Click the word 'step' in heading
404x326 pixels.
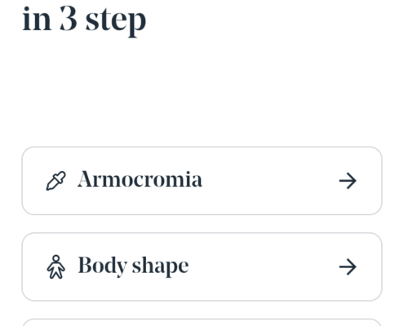click(x=116, y=22)
